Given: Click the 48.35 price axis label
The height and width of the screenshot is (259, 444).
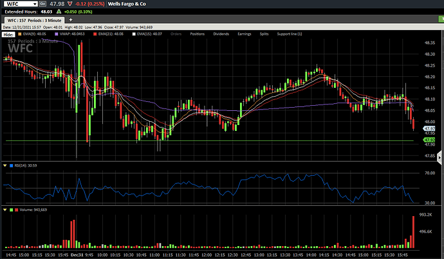Looking at the screenshot, I should [430, 43].
